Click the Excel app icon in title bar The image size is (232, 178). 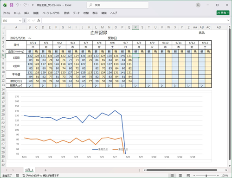coord(5,5)
